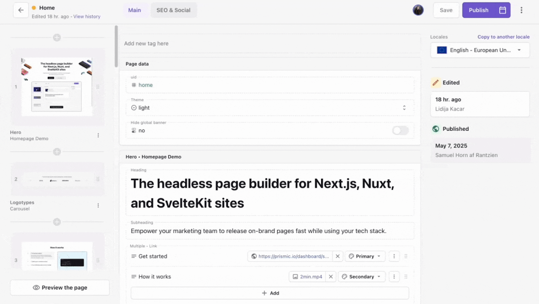This screenshot has width=539, height=304.
Task: Click the add slice plus above Hero
Action: pyautogui.click(x=57, y=37)
